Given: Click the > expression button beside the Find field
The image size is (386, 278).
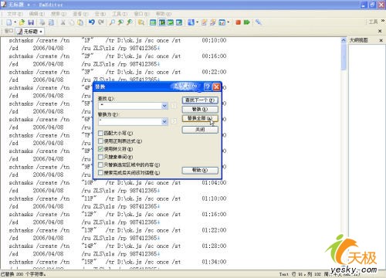Looking at the screenshot, I should tap(174, 106).
